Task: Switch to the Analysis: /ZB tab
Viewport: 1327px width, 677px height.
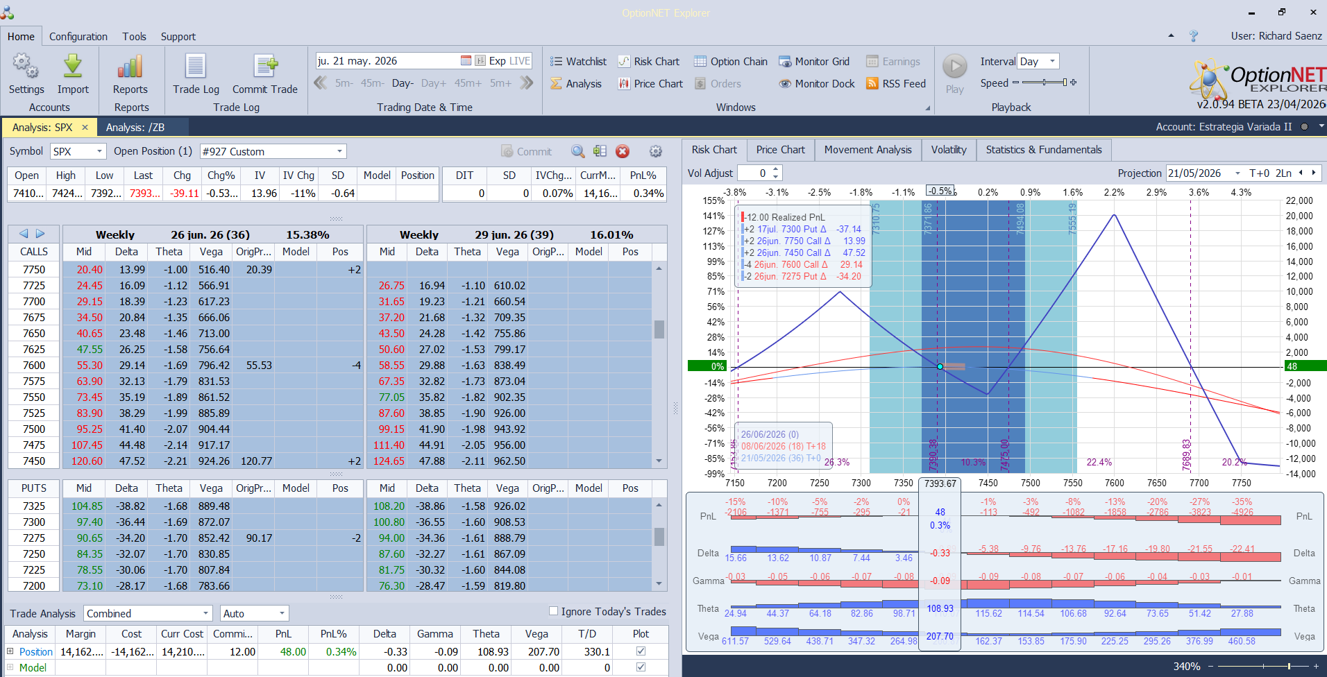Action: [135, 128]
